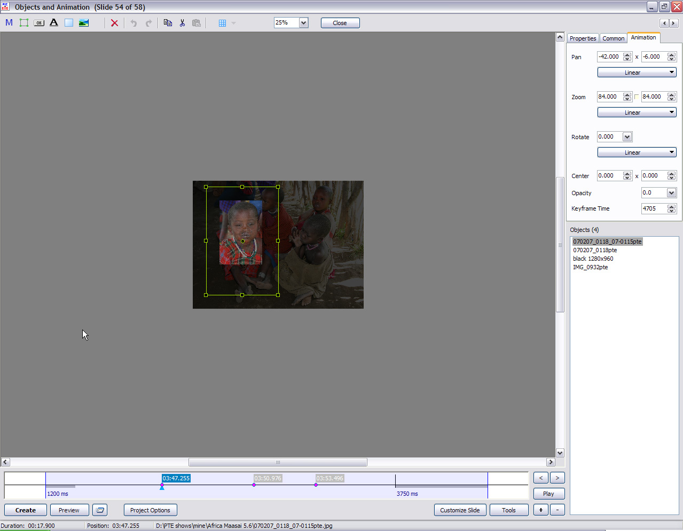Image resolution: width=683 pixels, height=531 pixels.
Task: Toggle the grid display icon
Action: click(222, 23)
